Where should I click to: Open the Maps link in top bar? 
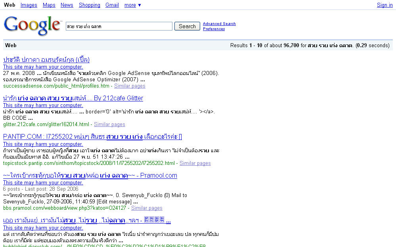(49, 5)
